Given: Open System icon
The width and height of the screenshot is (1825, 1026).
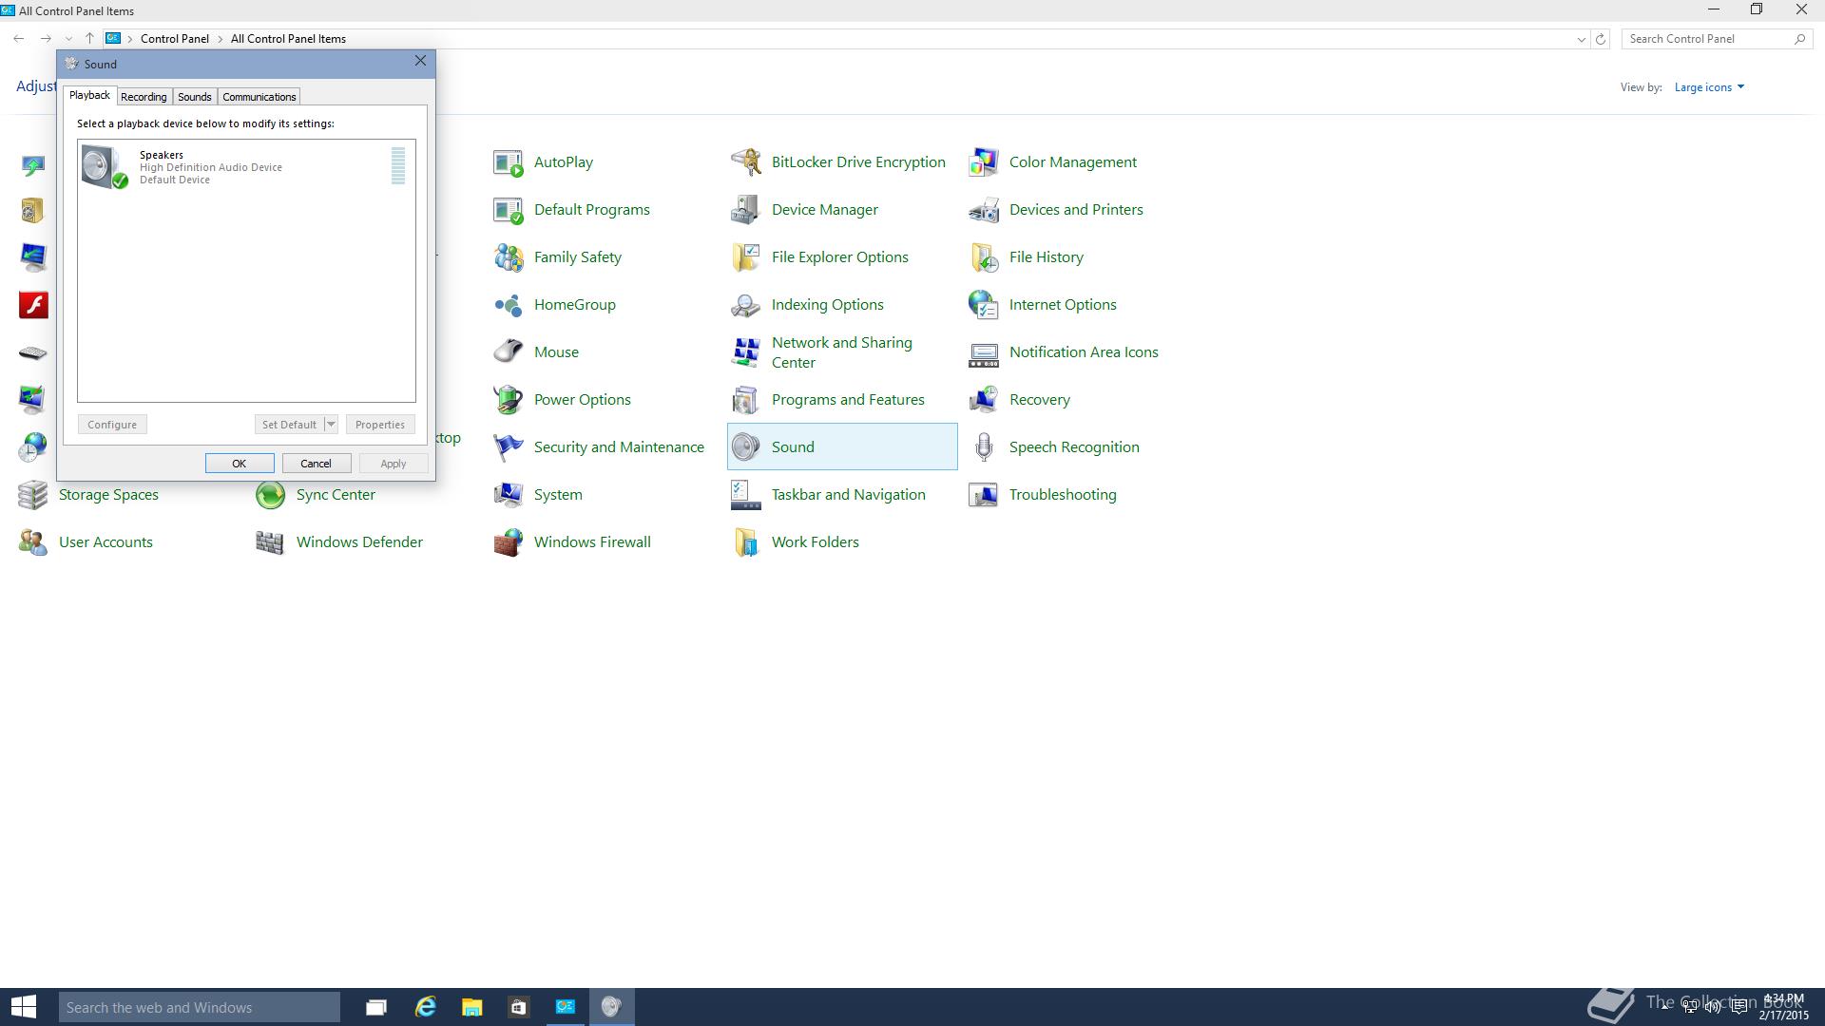Looking at the screenshot, I should 509,495.
